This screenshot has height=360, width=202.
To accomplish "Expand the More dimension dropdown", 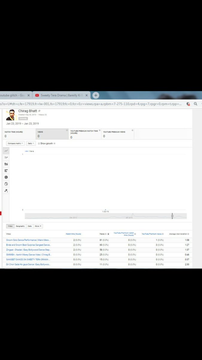I will pyautogui.click(x=38, y=226).
